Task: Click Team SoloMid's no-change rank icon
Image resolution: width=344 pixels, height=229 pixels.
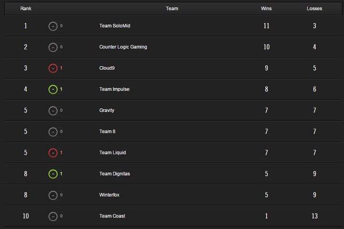Action: (53, 26)
